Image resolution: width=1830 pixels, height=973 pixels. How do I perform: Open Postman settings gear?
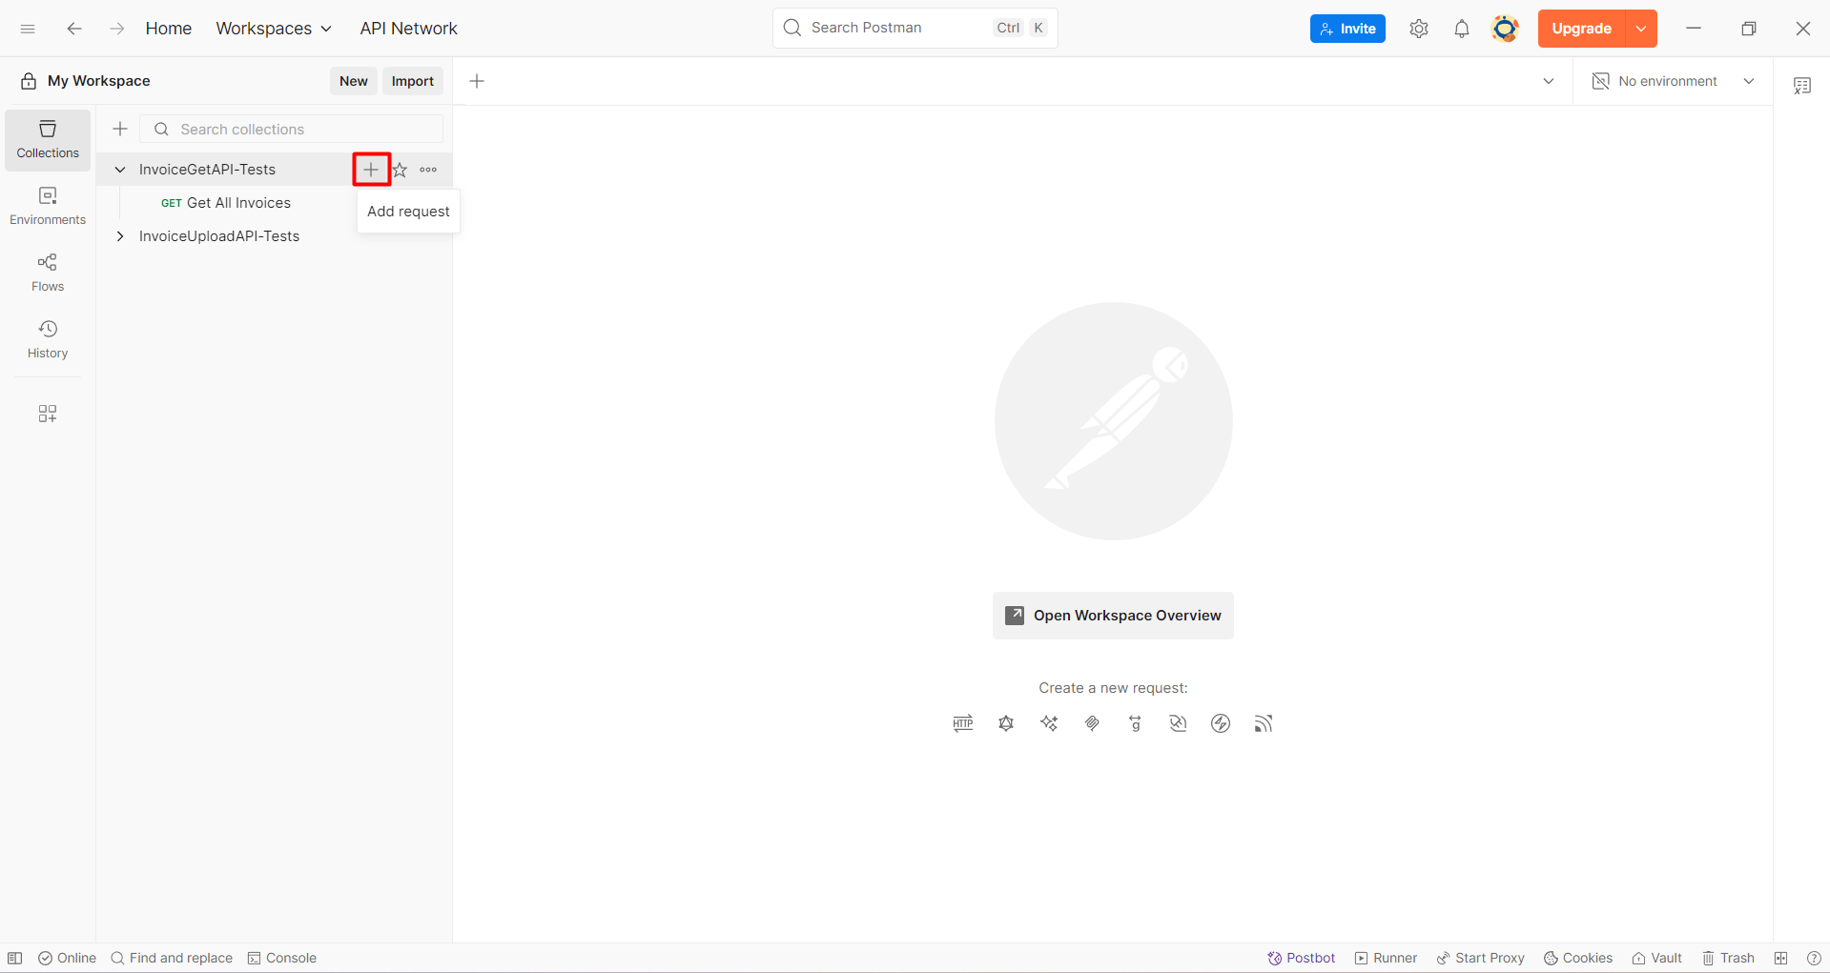click(1418, 29)
